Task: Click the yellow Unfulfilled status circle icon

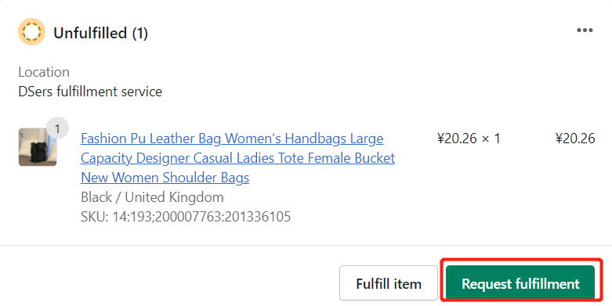Action: (x=31, y=31)
